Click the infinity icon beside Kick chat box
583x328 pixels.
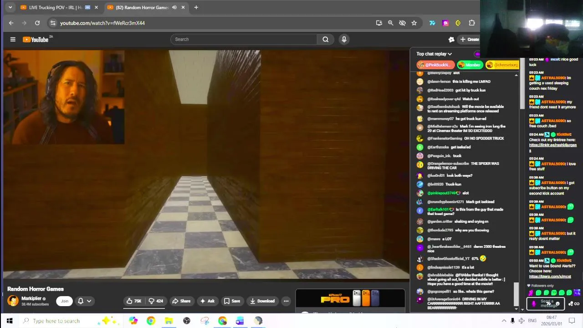coord(576,304)
